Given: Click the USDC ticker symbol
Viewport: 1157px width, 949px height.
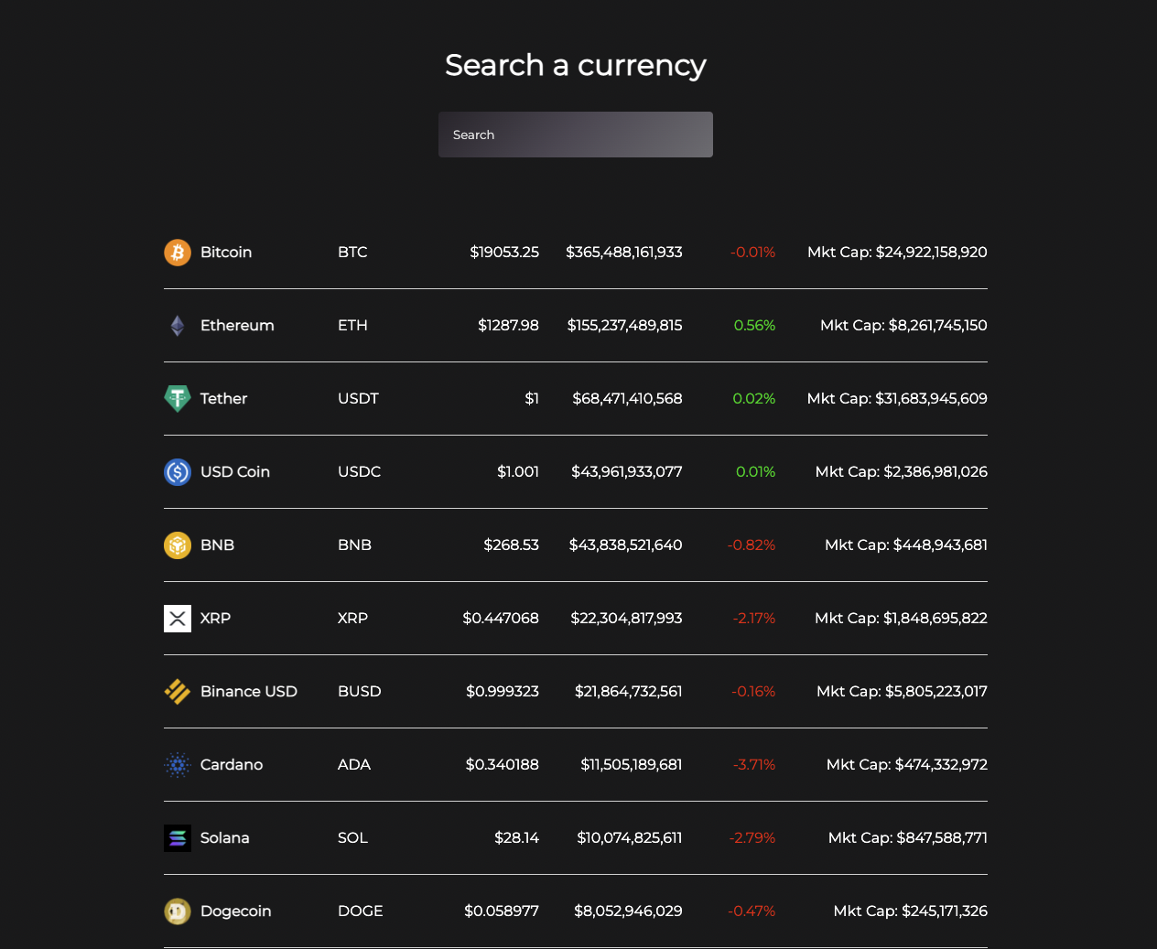Looking at the screenshot, I should [x=359, y=472].
